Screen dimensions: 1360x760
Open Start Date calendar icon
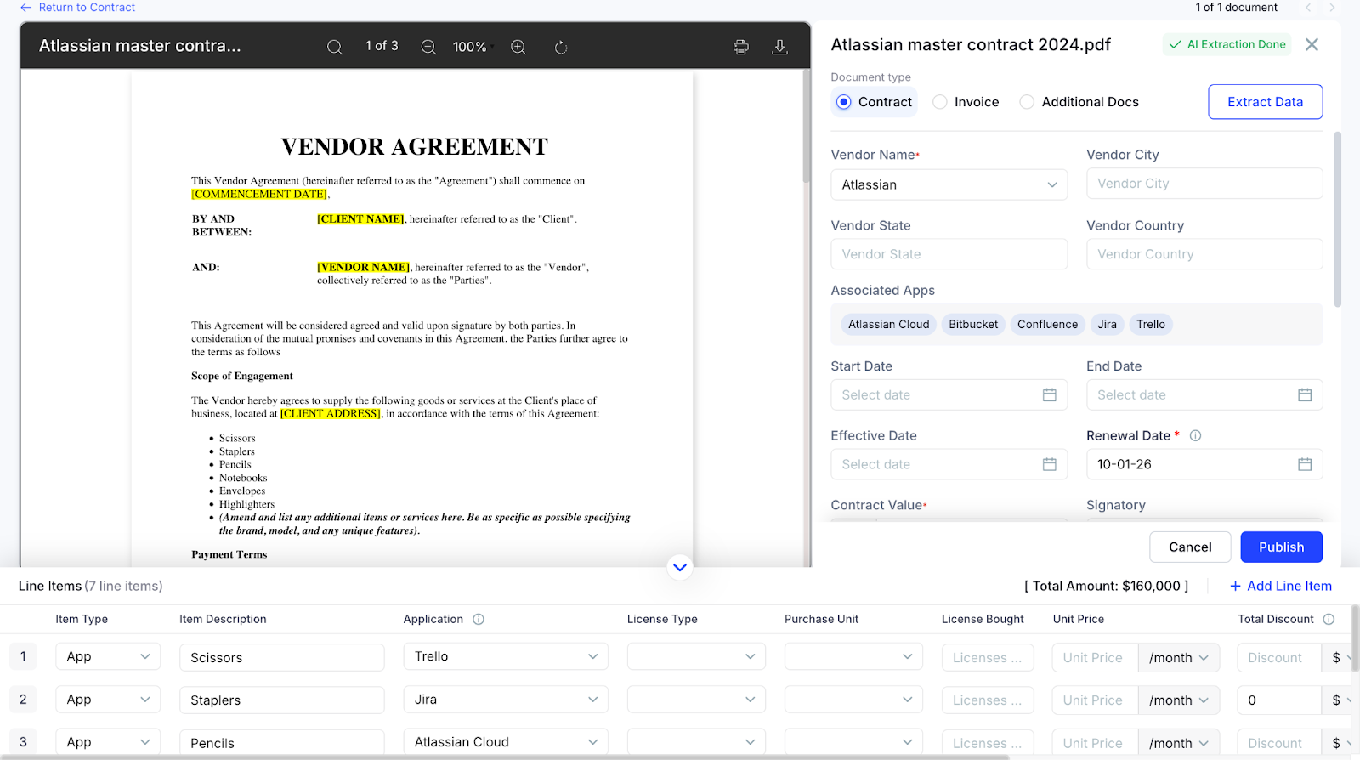(1050, 394)
